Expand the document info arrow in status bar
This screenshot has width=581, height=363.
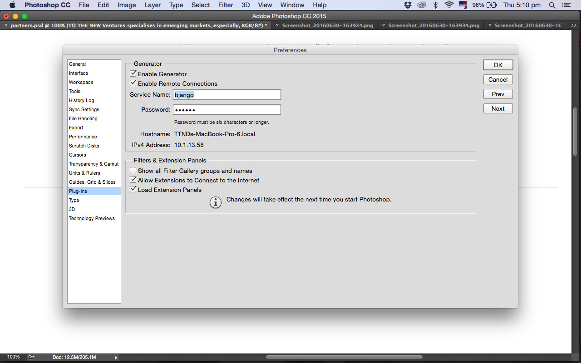[x=116, y=358]
